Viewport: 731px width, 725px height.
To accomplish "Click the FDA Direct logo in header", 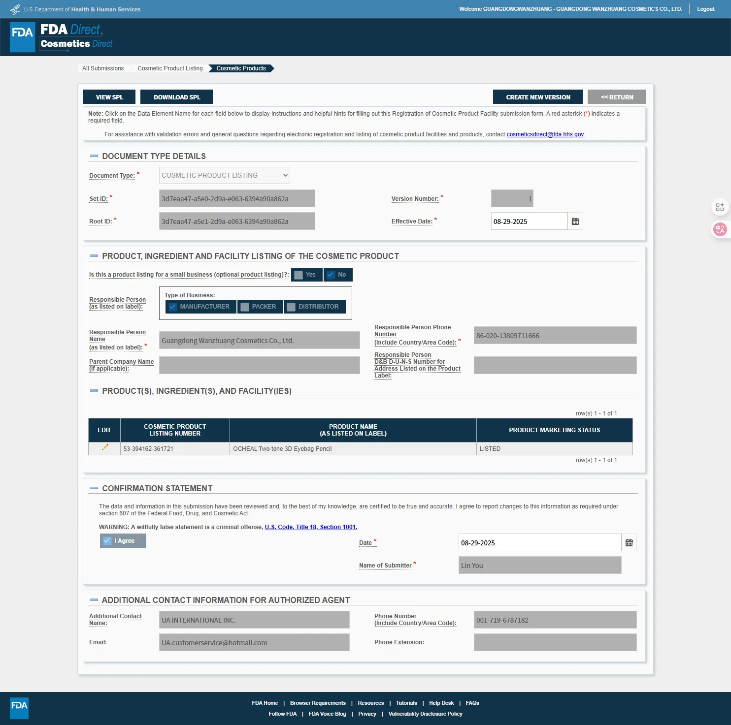I will click(x=62, y=37).
